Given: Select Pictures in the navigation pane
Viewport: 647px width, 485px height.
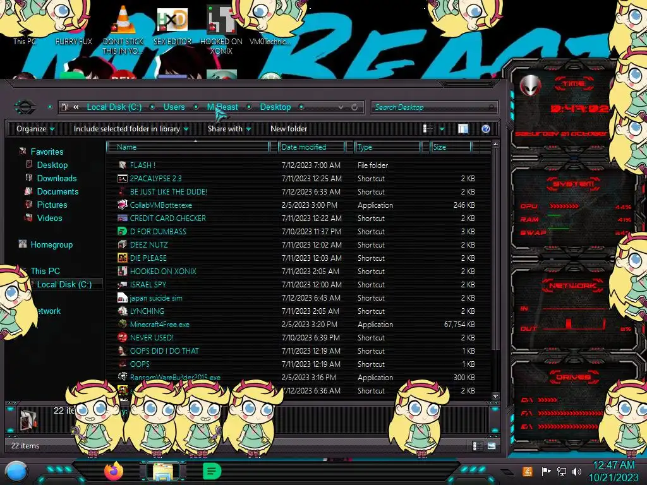Looking at the screenshot, I should pyautogui.click(x=52, y=205).
